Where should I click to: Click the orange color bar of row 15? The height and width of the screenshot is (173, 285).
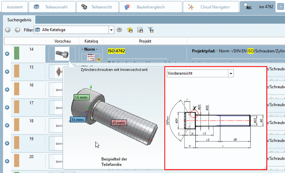(17, 71)
